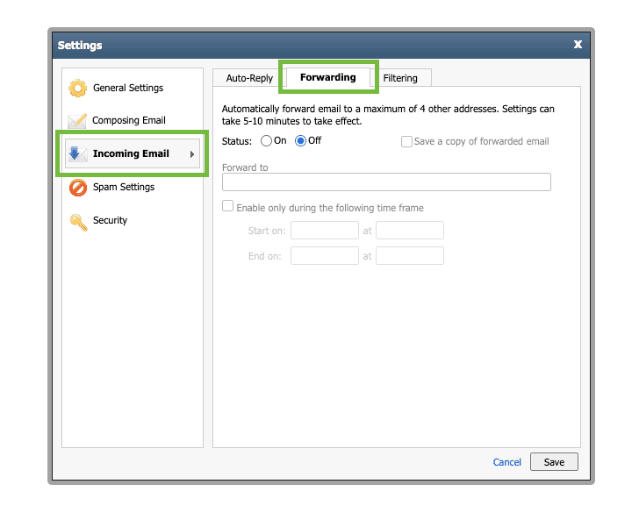Viewport: 639px width, 520px height.
Task: Click the Incoming Email envelope arrow icon
Action: click(77, 153)
